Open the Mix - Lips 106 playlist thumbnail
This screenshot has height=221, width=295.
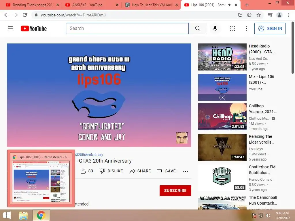click(222, 87)
